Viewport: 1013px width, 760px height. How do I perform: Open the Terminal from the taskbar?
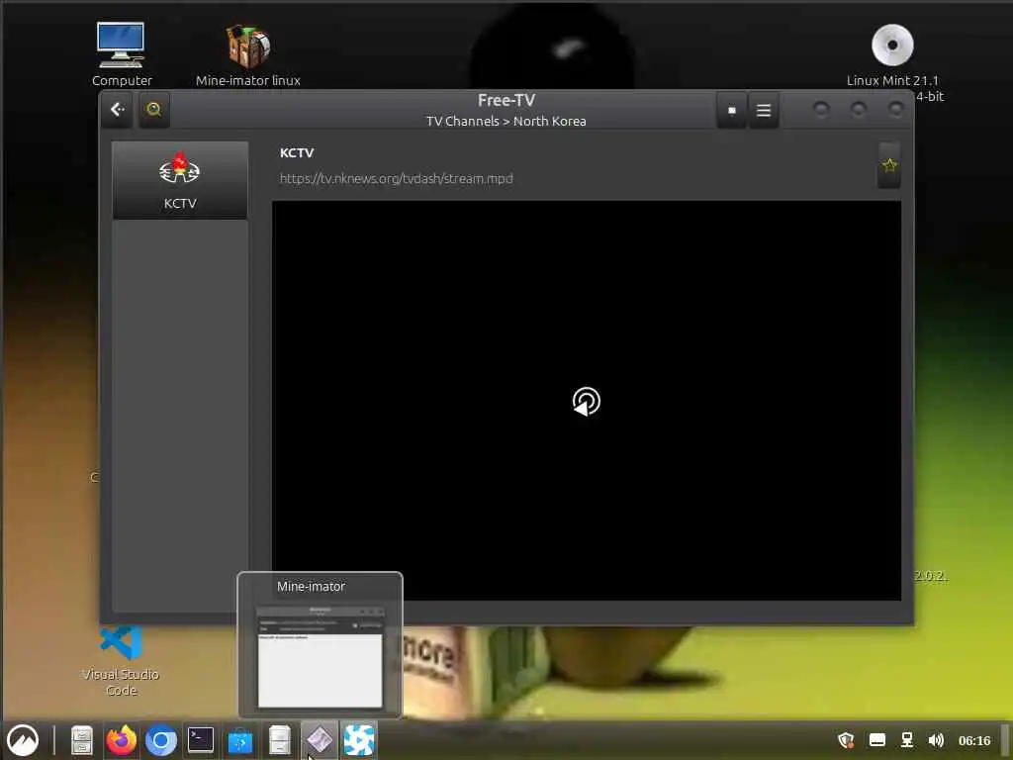[x=200, y=740]
